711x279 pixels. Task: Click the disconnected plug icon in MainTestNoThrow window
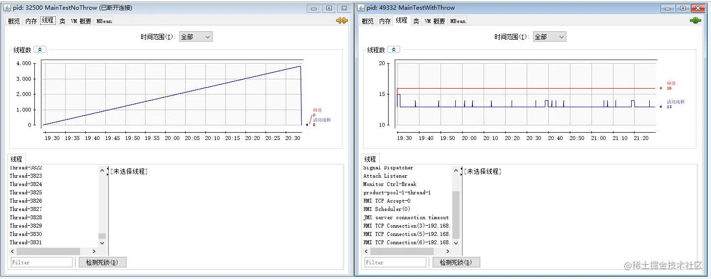point(342,21)
